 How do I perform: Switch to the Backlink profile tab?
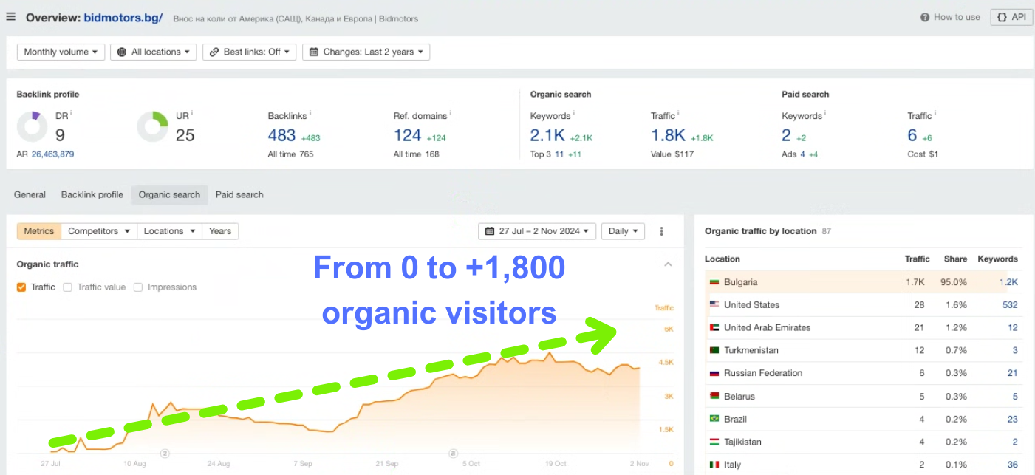(92, 194)
